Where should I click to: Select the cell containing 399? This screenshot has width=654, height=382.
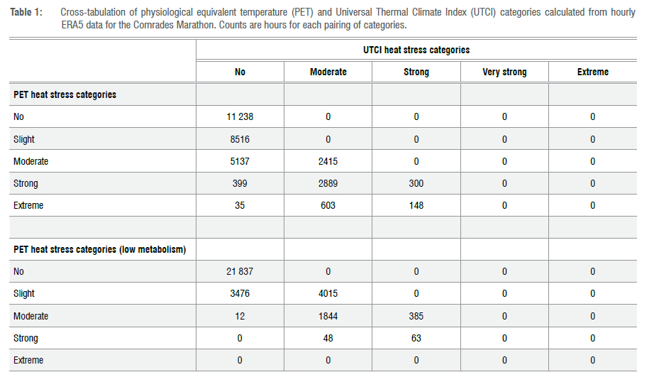[x=240, y=183]
